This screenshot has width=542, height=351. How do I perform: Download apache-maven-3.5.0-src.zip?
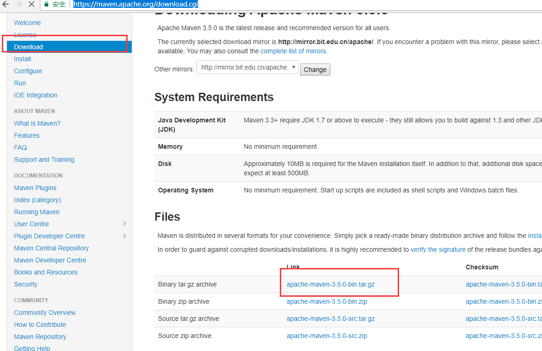[327, 336]
